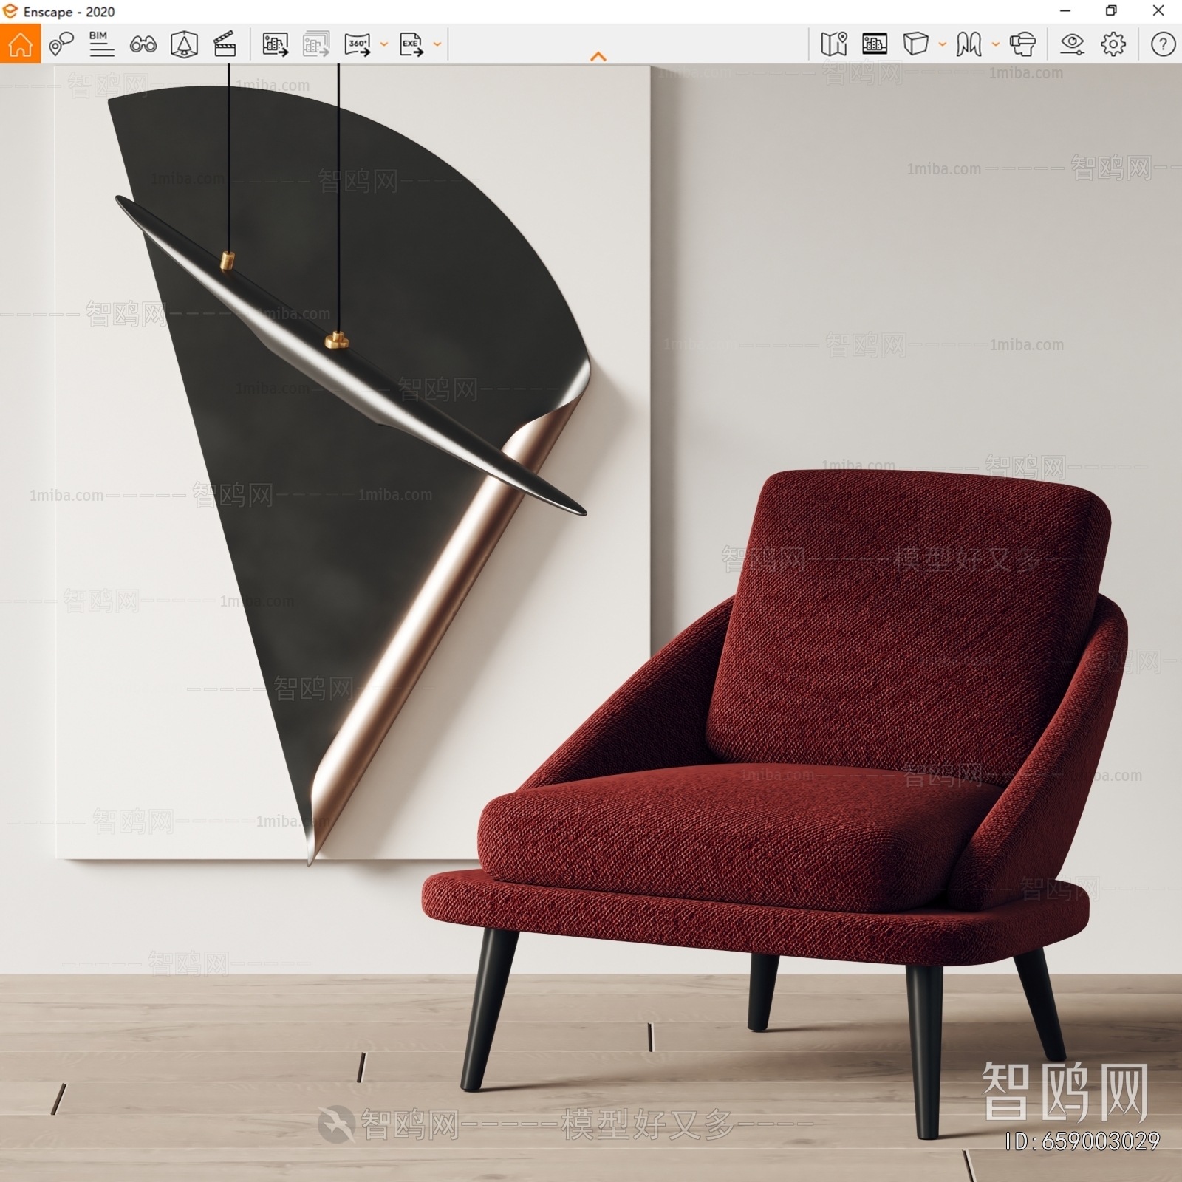Open the Help question mark

point(1163,44)
